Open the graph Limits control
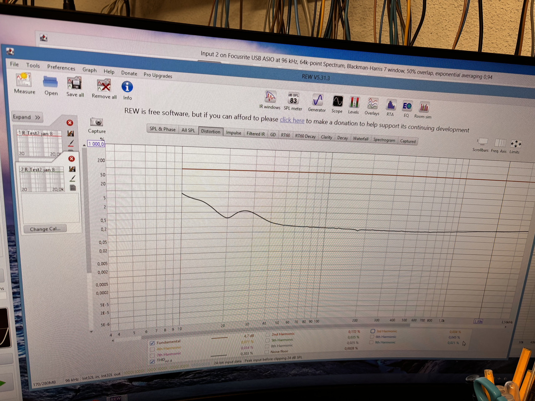535x401 pixels. [x=516, y=144]
